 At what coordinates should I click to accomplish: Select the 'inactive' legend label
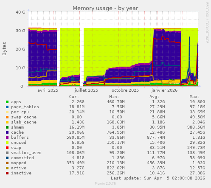pyautogui.click(x=21, y=173)
